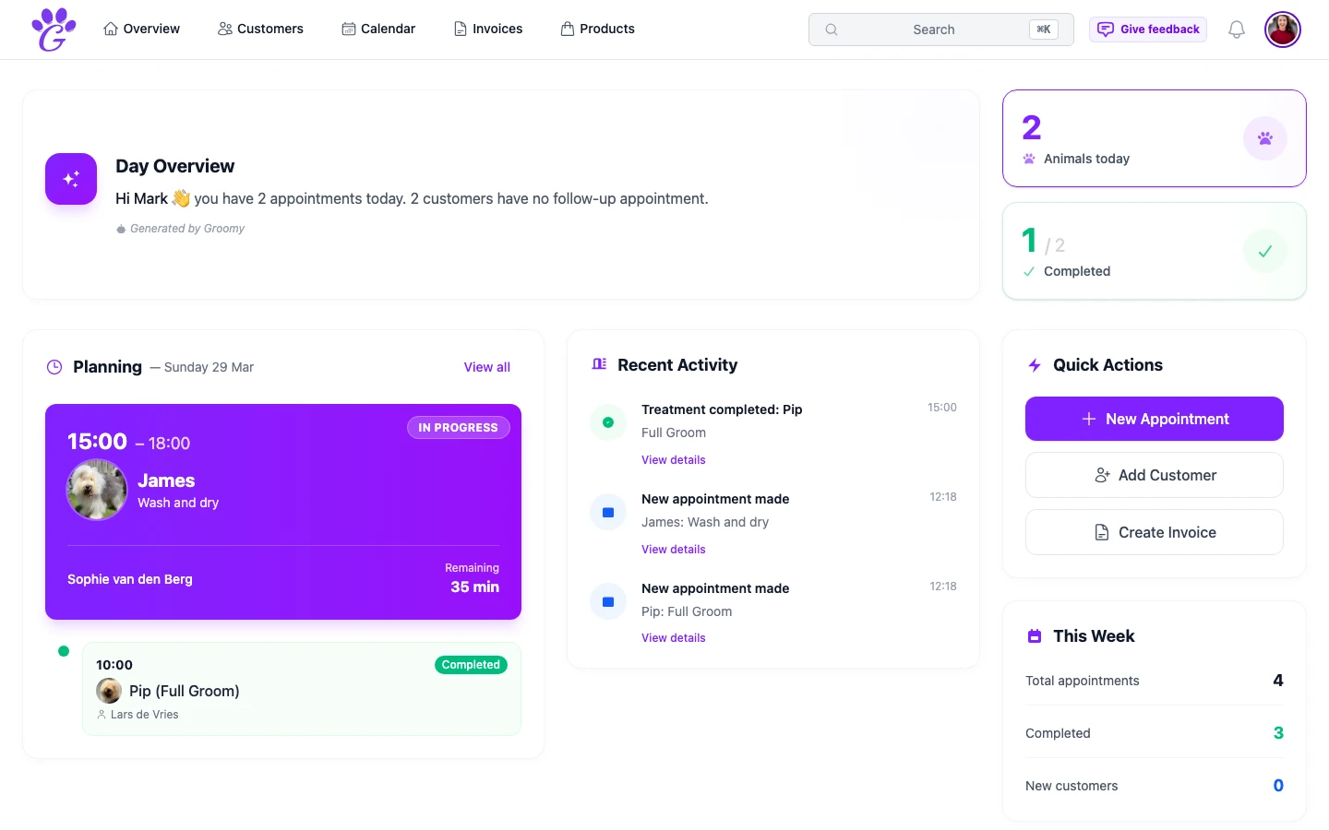Click the Groomy paw logo

click(x=53, y=29)
